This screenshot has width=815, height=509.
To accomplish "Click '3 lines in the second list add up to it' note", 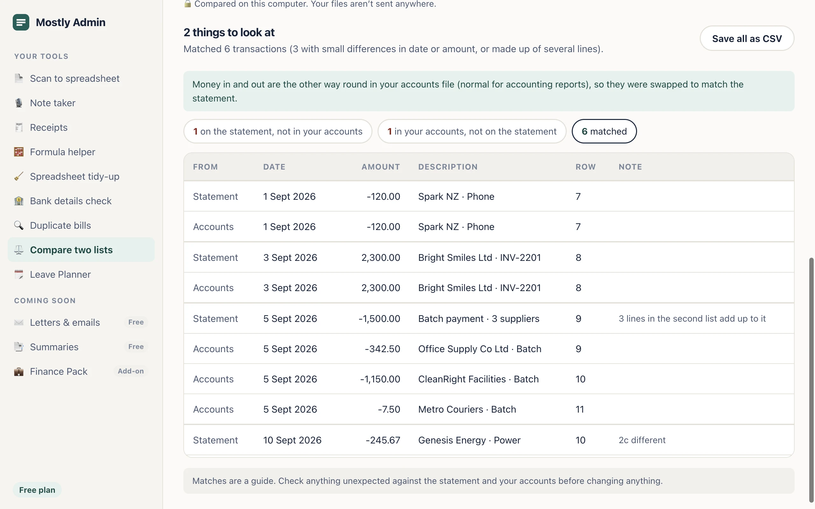I will click(692, 319).
